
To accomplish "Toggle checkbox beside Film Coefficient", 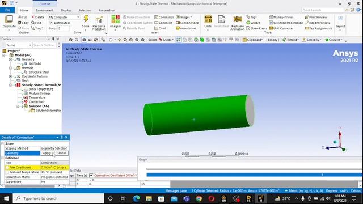I will [7, 167].
